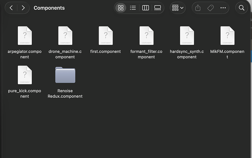
Task: Switch to column view
Action: tap(145, 8)
